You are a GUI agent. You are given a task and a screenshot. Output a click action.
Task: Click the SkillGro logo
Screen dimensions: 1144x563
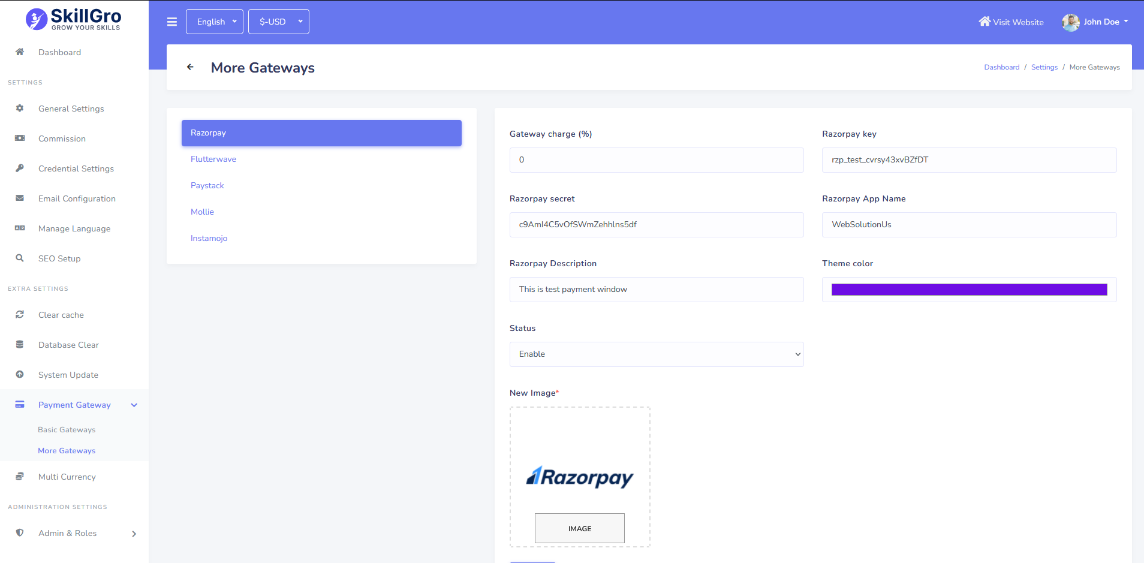coord(73,19)
